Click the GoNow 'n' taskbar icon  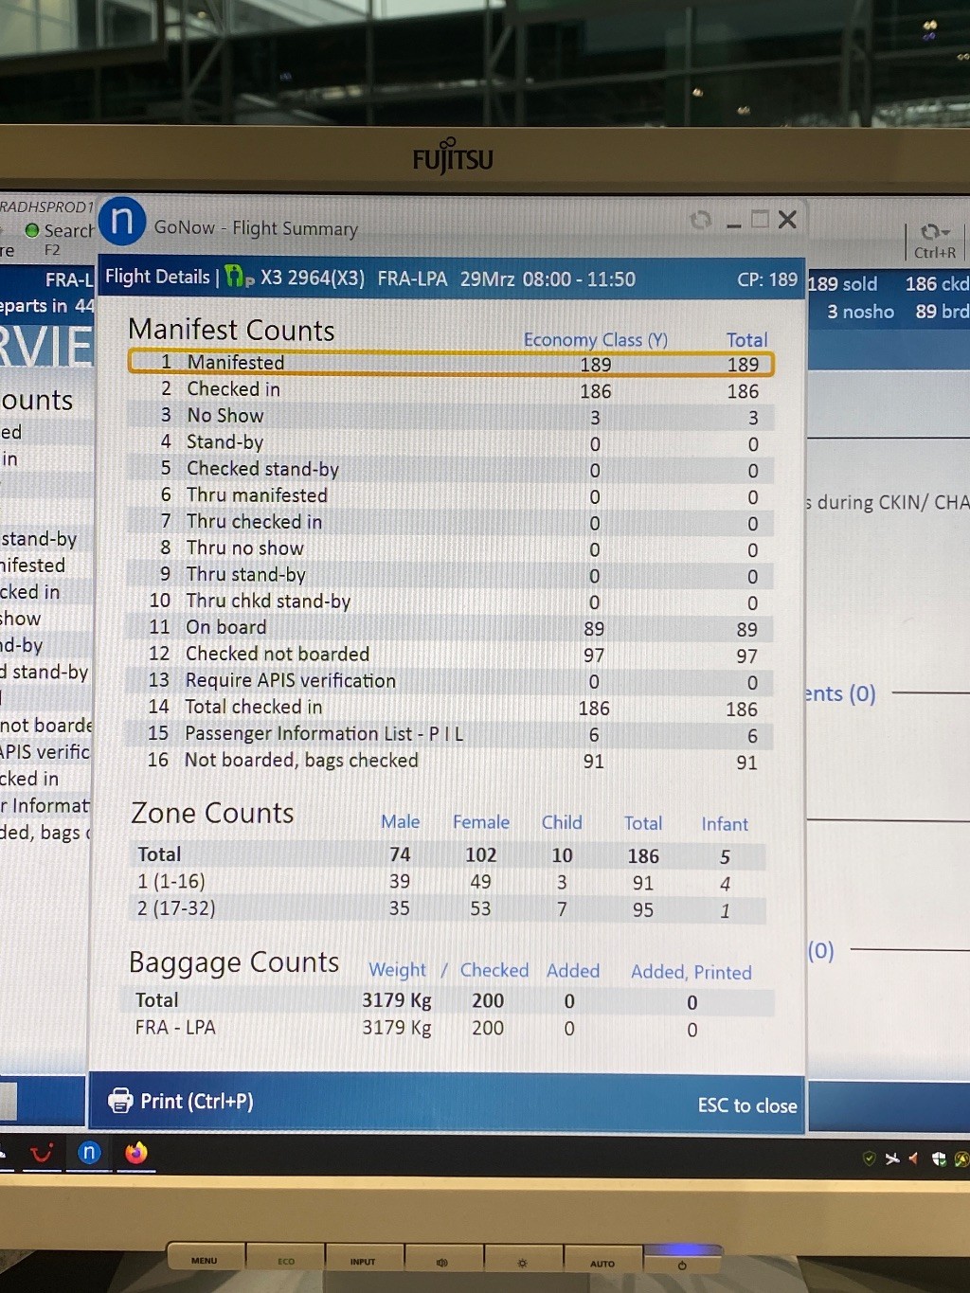89,1152
